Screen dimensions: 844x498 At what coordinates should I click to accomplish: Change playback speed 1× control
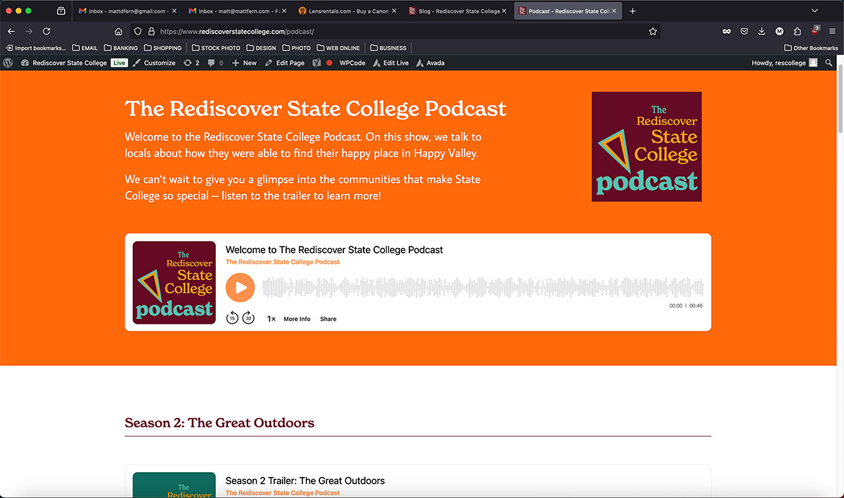point(271,319)
